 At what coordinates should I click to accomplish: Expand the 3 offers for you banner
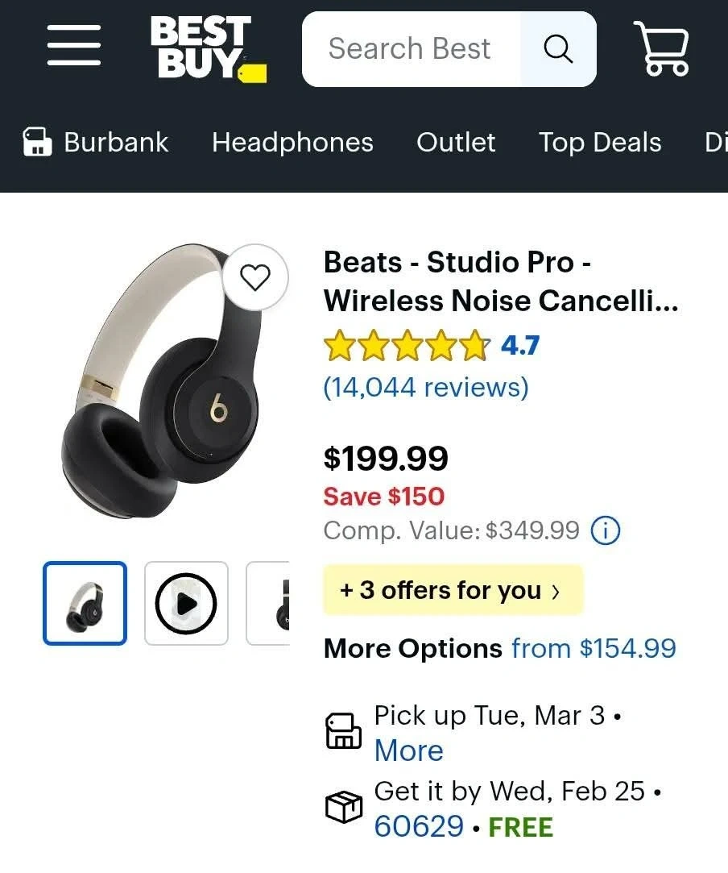[452, 590]
